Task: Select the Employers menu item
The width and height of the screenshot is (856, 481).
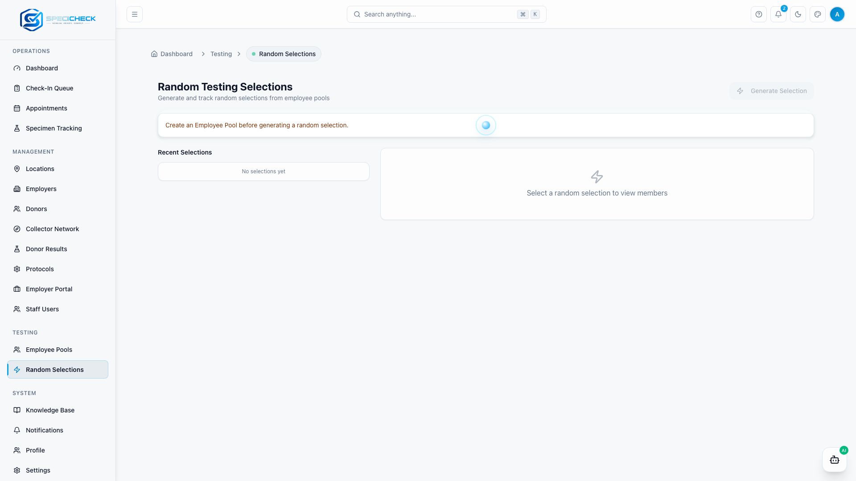Action: click(x=58, y=189)
